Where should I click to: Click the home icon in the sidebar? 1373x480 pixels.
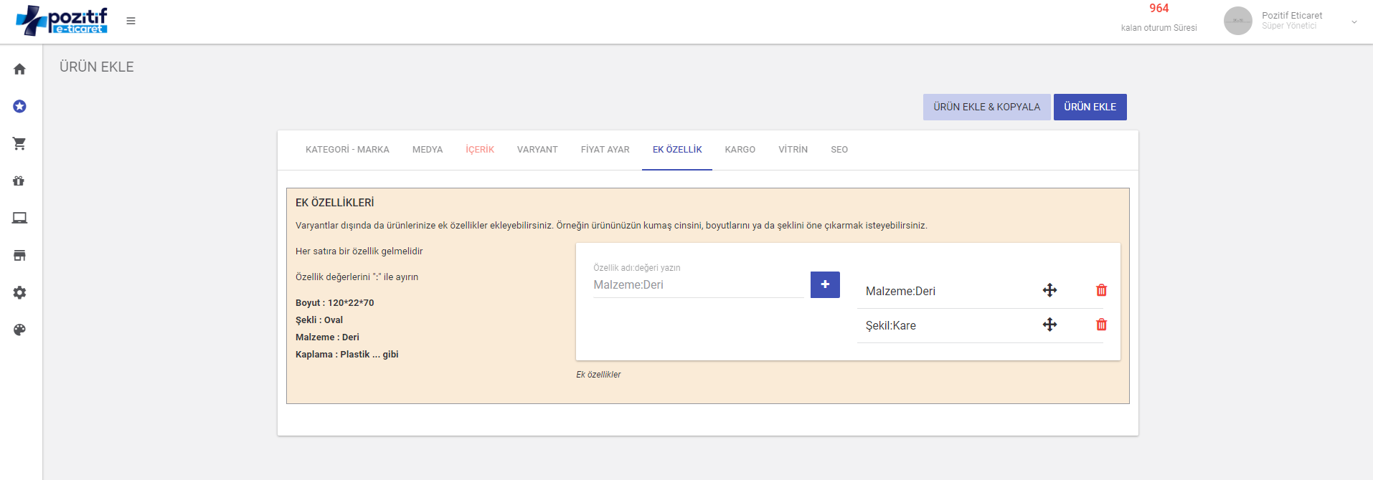pos(19,69)
